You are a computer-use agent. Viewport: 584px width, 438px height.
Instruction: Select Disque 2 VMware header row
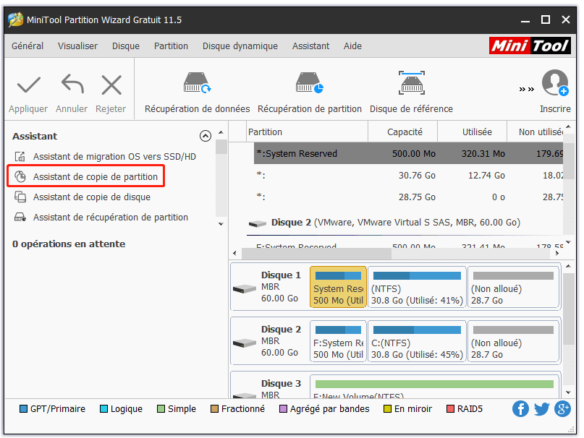[x=405, y=223]
